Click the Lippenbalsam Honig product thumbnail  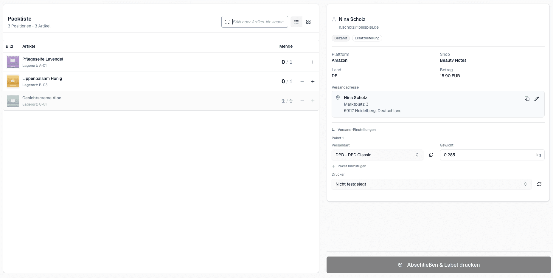pos(13,81)
